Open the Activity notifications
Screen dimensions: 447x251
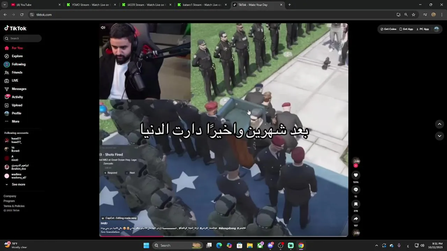14,97
